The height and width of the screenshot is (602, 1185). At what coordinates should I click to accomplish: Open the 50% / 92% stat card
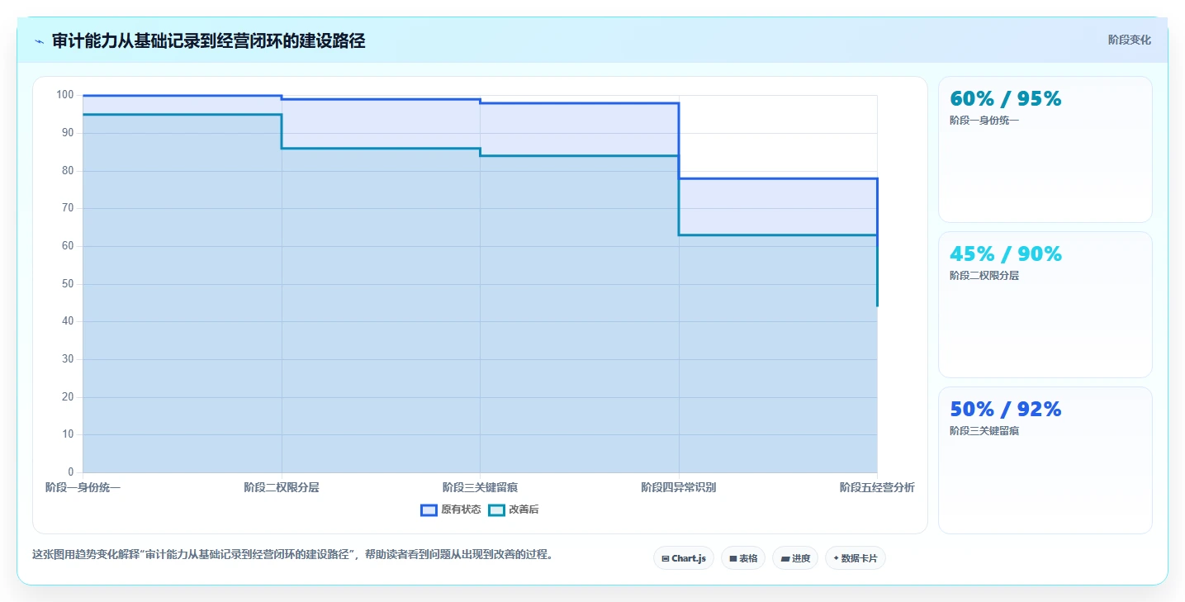(x=1045, y=460)
